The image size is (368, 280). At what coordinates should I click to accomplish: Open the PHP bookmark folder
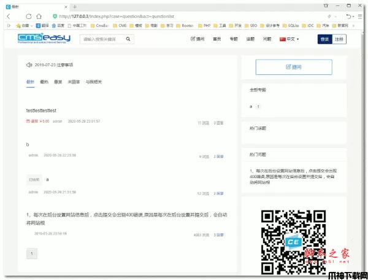coord(204,25)
